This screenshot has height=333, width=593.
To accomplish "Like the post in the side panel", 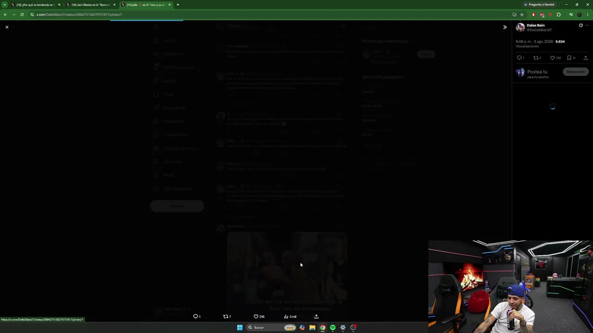I will [x=552, y=58].
